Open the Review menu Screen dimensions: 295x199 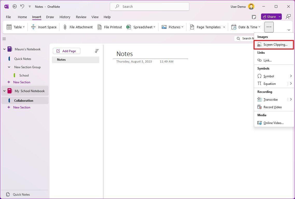click(x=81, y=17)
